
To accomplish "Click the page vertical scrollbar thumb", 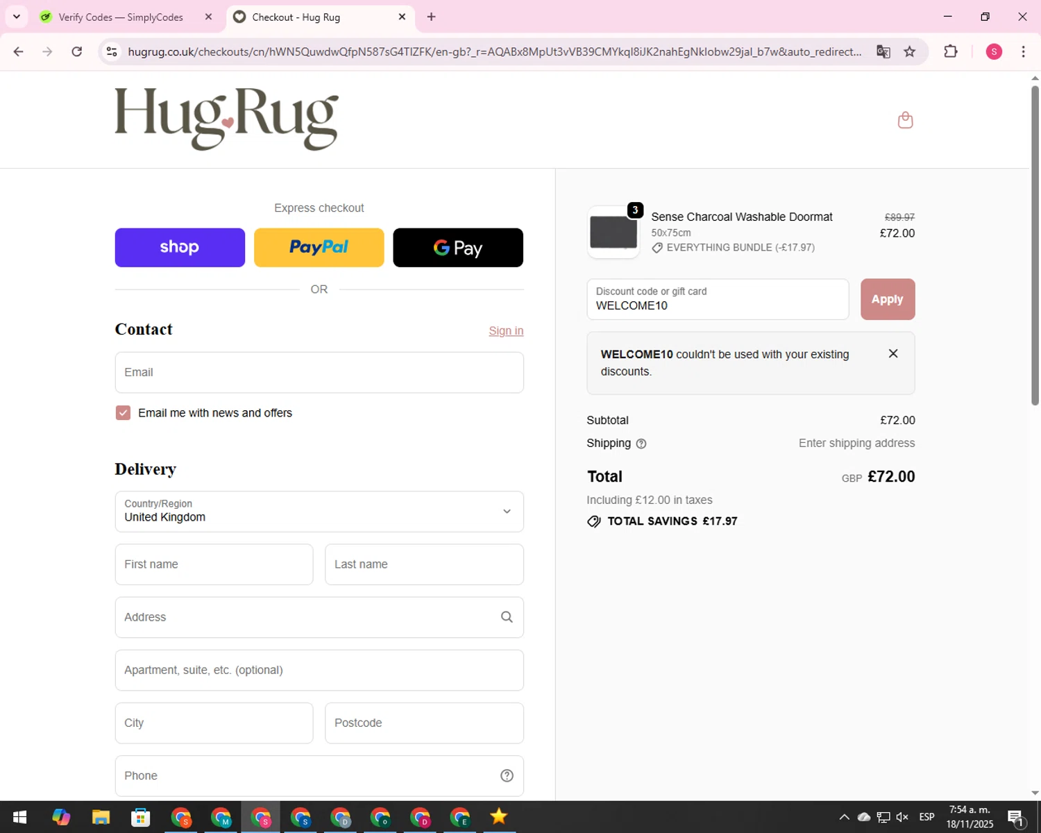I will (1035, 245).
